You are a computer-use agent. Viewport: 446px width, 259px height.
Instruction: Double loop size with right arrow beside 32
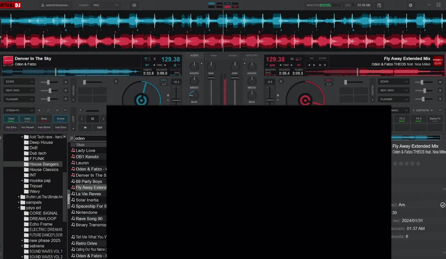tap(104, 119)
